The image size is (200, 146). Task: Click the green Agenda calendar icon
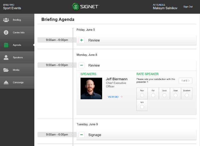click(x=6, y=45)
